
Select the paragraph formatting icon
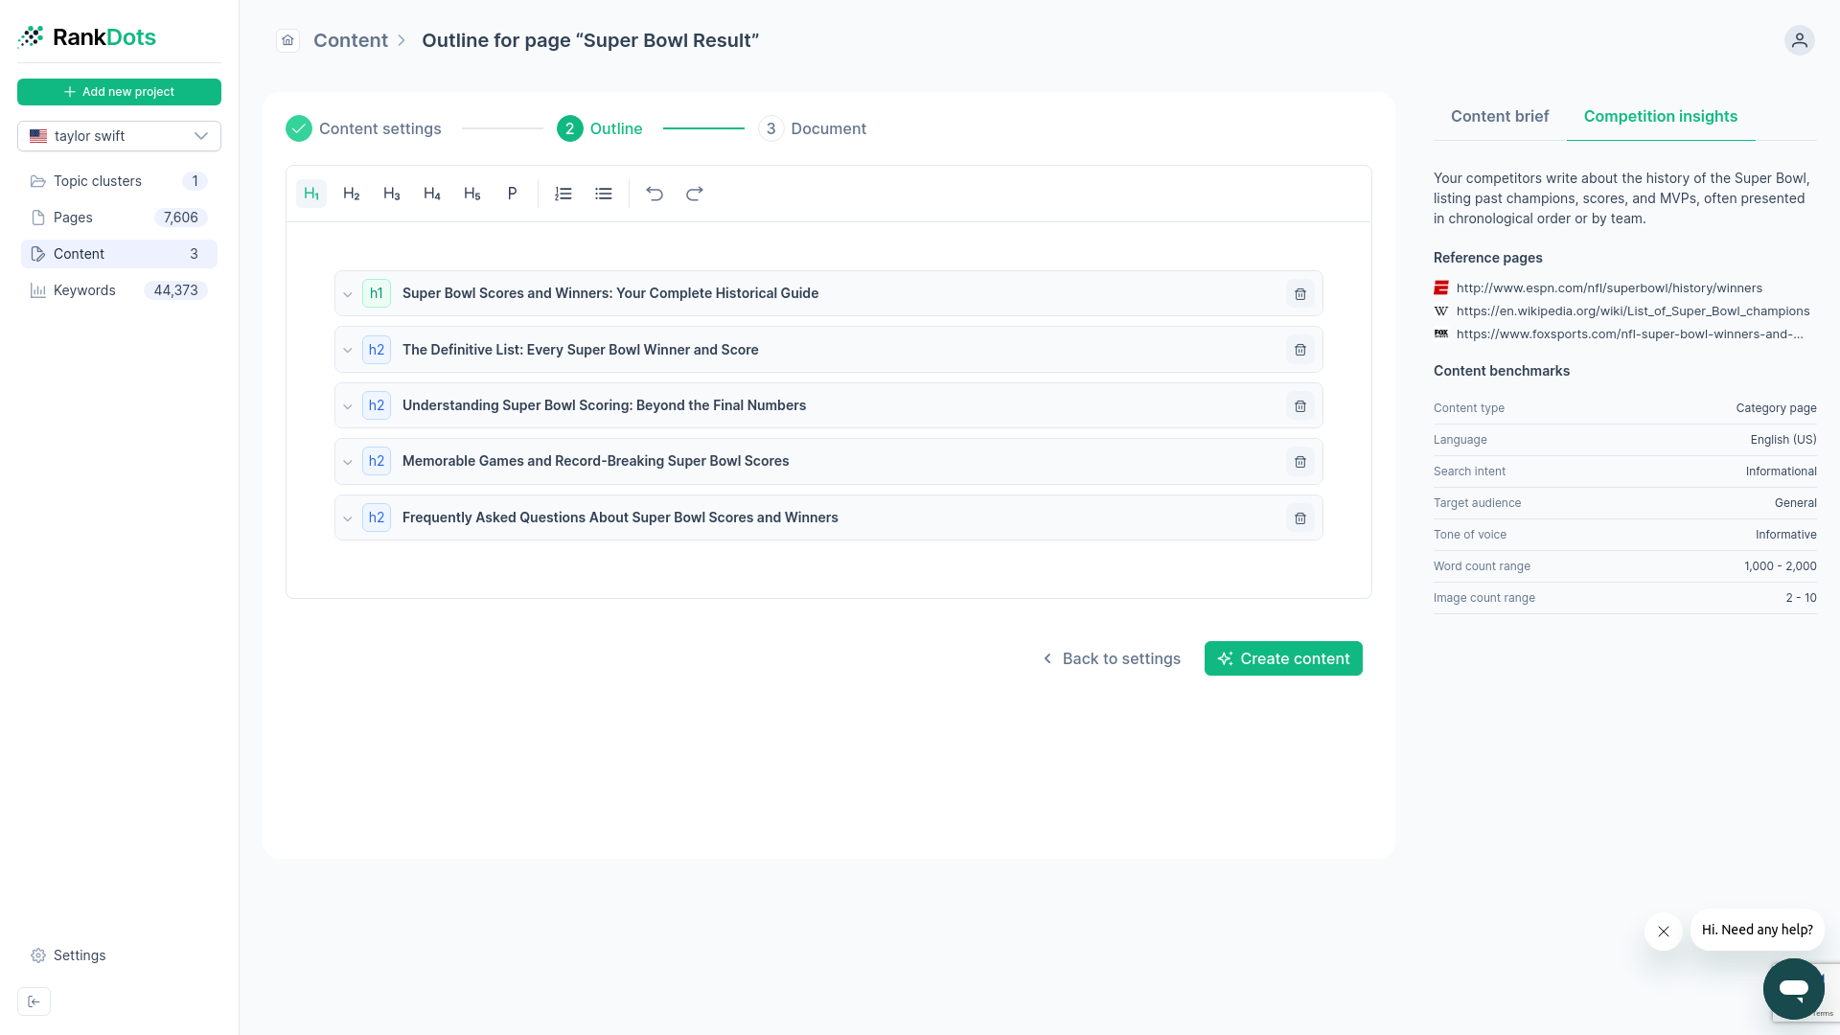point(512,193)
